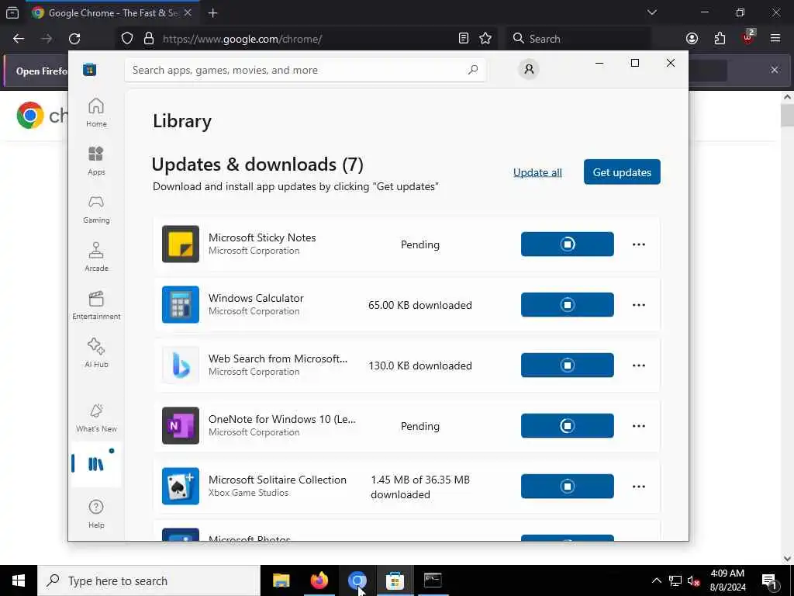The image size is (794, 596).
Task: Click the taskbar search box
Action: pyautogui.click(x=149, y=580)
